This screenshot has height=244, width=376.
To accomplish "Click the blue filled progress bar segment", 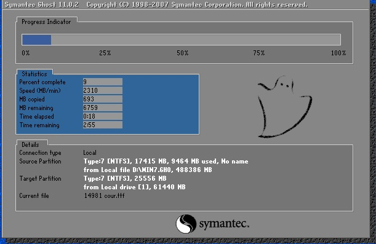I will pos(36,40).
